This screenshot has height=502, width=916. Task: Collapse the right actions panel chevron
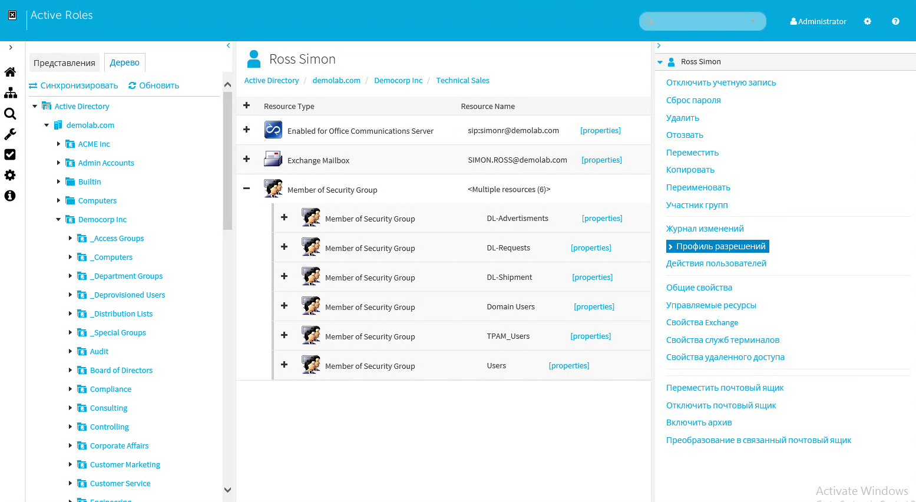(659, 45)
